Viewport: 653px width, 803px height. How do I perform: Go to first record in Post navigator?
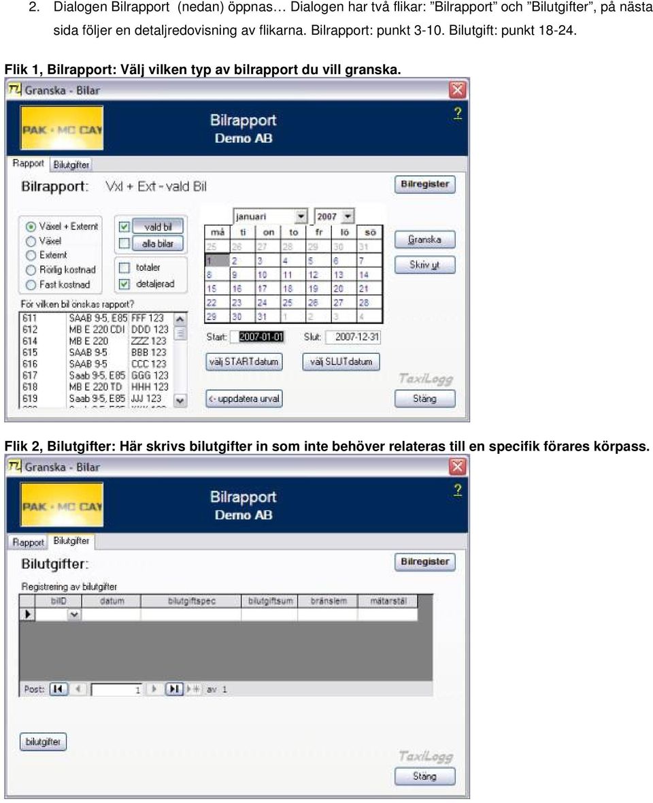pyautogui.click(x=59, y=689)
